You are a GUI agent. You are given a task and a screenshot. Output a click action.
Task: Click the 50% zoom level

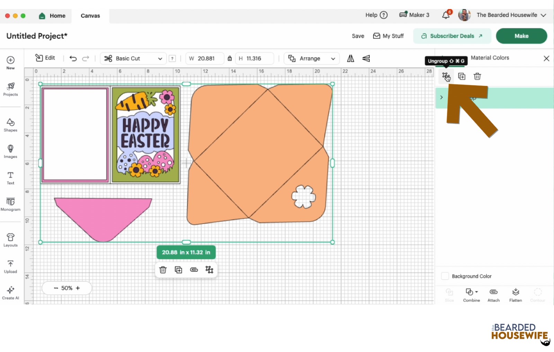(x=67, y=288)
